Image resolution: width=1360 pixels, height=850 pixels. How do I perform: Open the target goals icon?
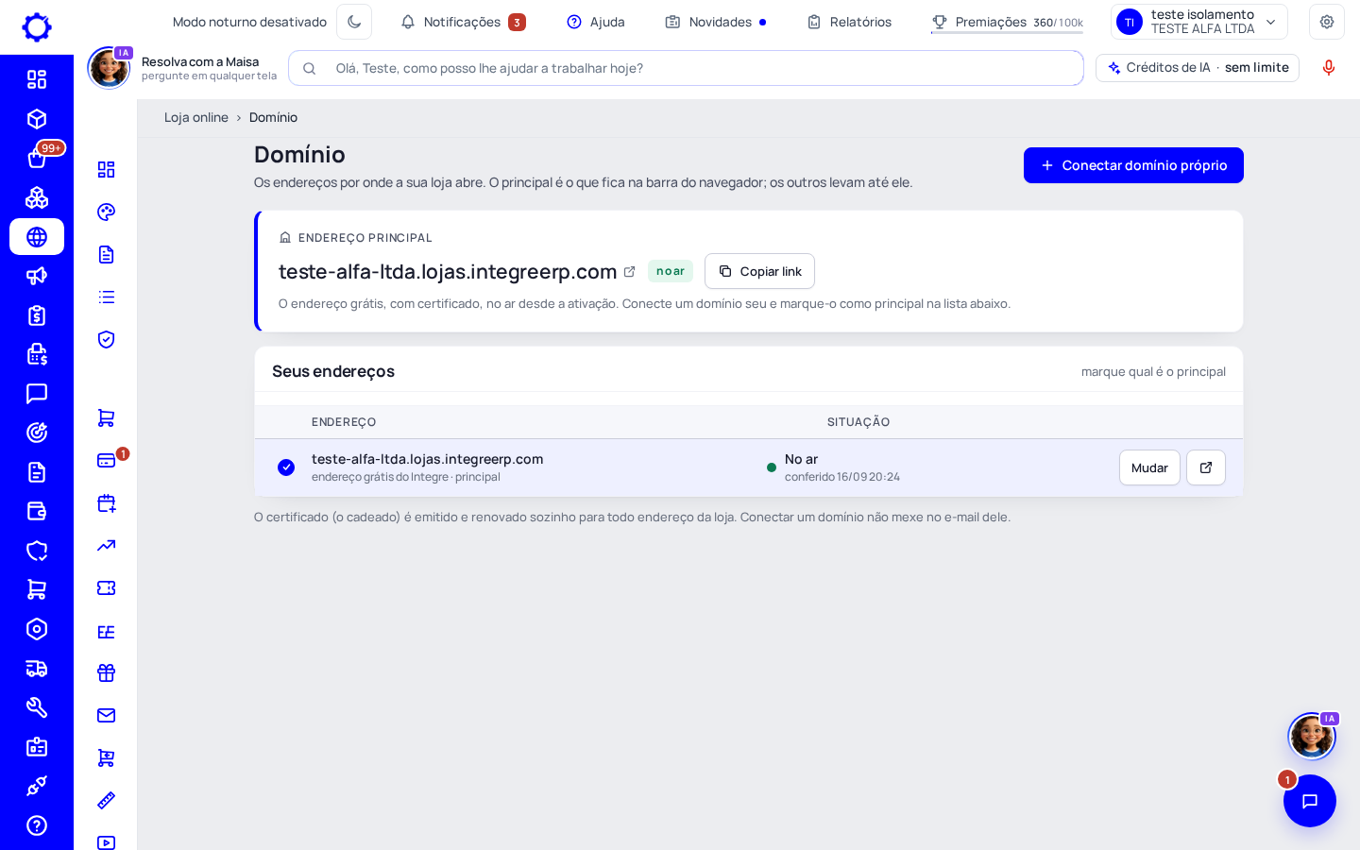tap(37, 433)
